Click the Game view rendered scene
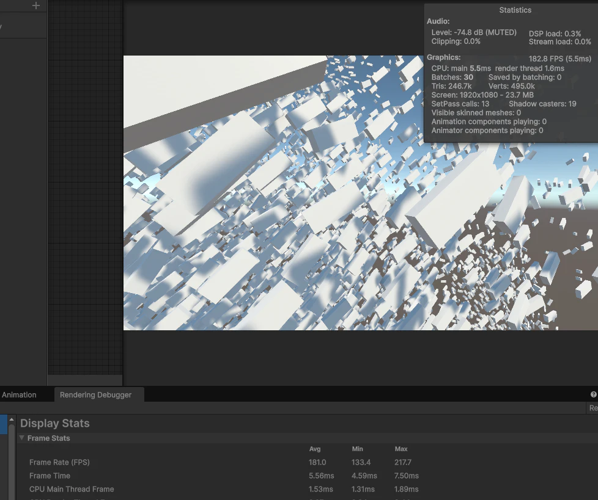 [x=360, y=193]
